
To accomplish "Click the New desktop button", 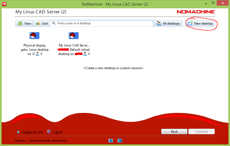I will click(x=200, y=23).
